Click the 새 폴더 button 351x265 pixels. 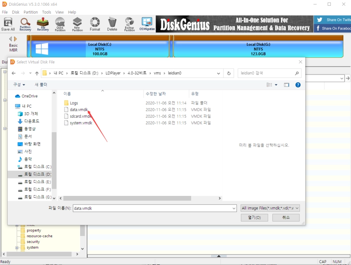click(41, 85)
